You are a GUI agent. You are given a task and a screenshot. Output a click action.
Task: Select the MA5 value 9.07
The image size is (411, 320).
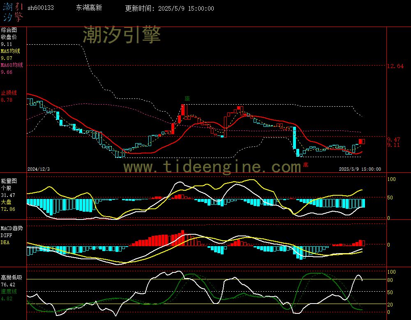tap(6, 58)
